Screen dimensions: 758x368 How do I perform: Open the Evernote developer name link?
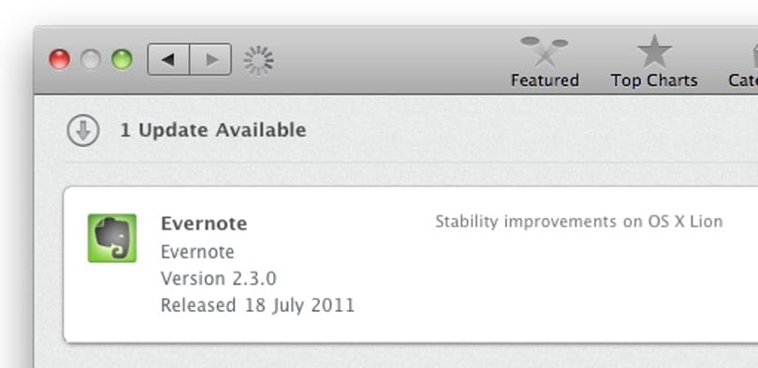point(197,252)
